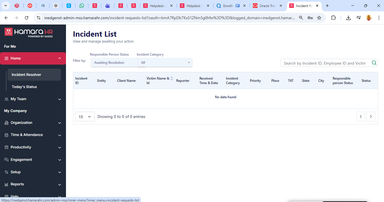
Task: Switch to the Enrollment tab
Action: click(231, 6)
